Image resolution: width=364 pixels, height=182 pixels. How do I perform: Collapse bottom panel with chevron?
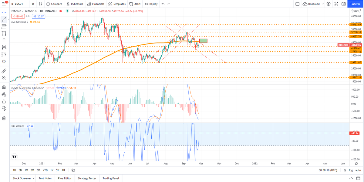click(351, 178)
